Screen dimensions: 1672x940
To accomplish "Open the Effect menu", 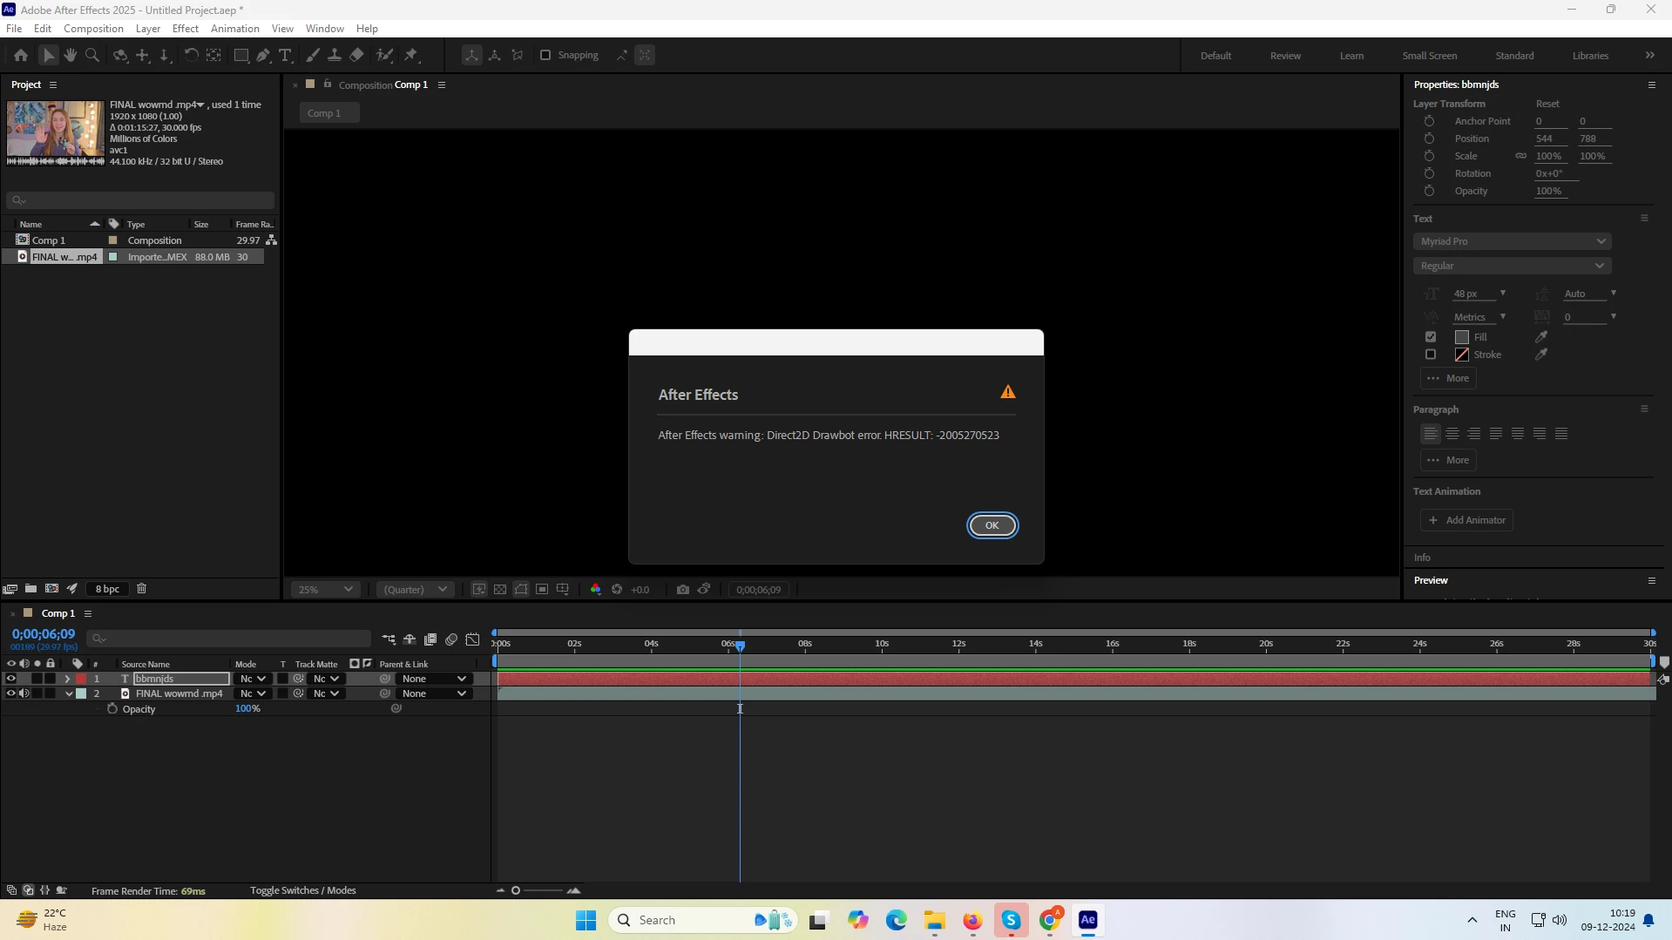I will click(x=186, y=29).
